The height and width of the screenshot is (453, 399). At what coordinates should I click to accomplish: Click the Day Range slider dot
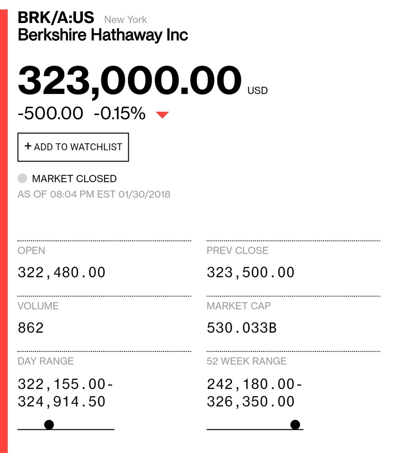click(x=49, y=425)
